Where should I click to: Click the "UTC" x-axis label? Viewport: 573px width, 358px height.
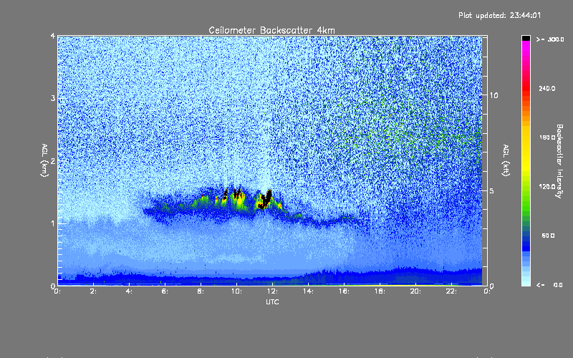pyautogui.click(x=272, y=301)
